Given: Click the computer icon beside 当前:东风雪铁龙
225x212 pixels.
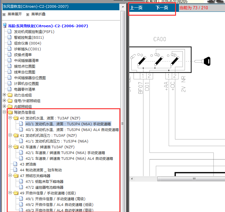Looking at the screenshot, I should pos(5,25).
